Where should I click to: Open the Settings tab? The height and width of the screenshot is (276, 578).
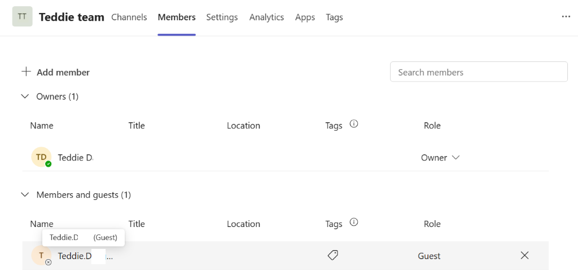222,17
